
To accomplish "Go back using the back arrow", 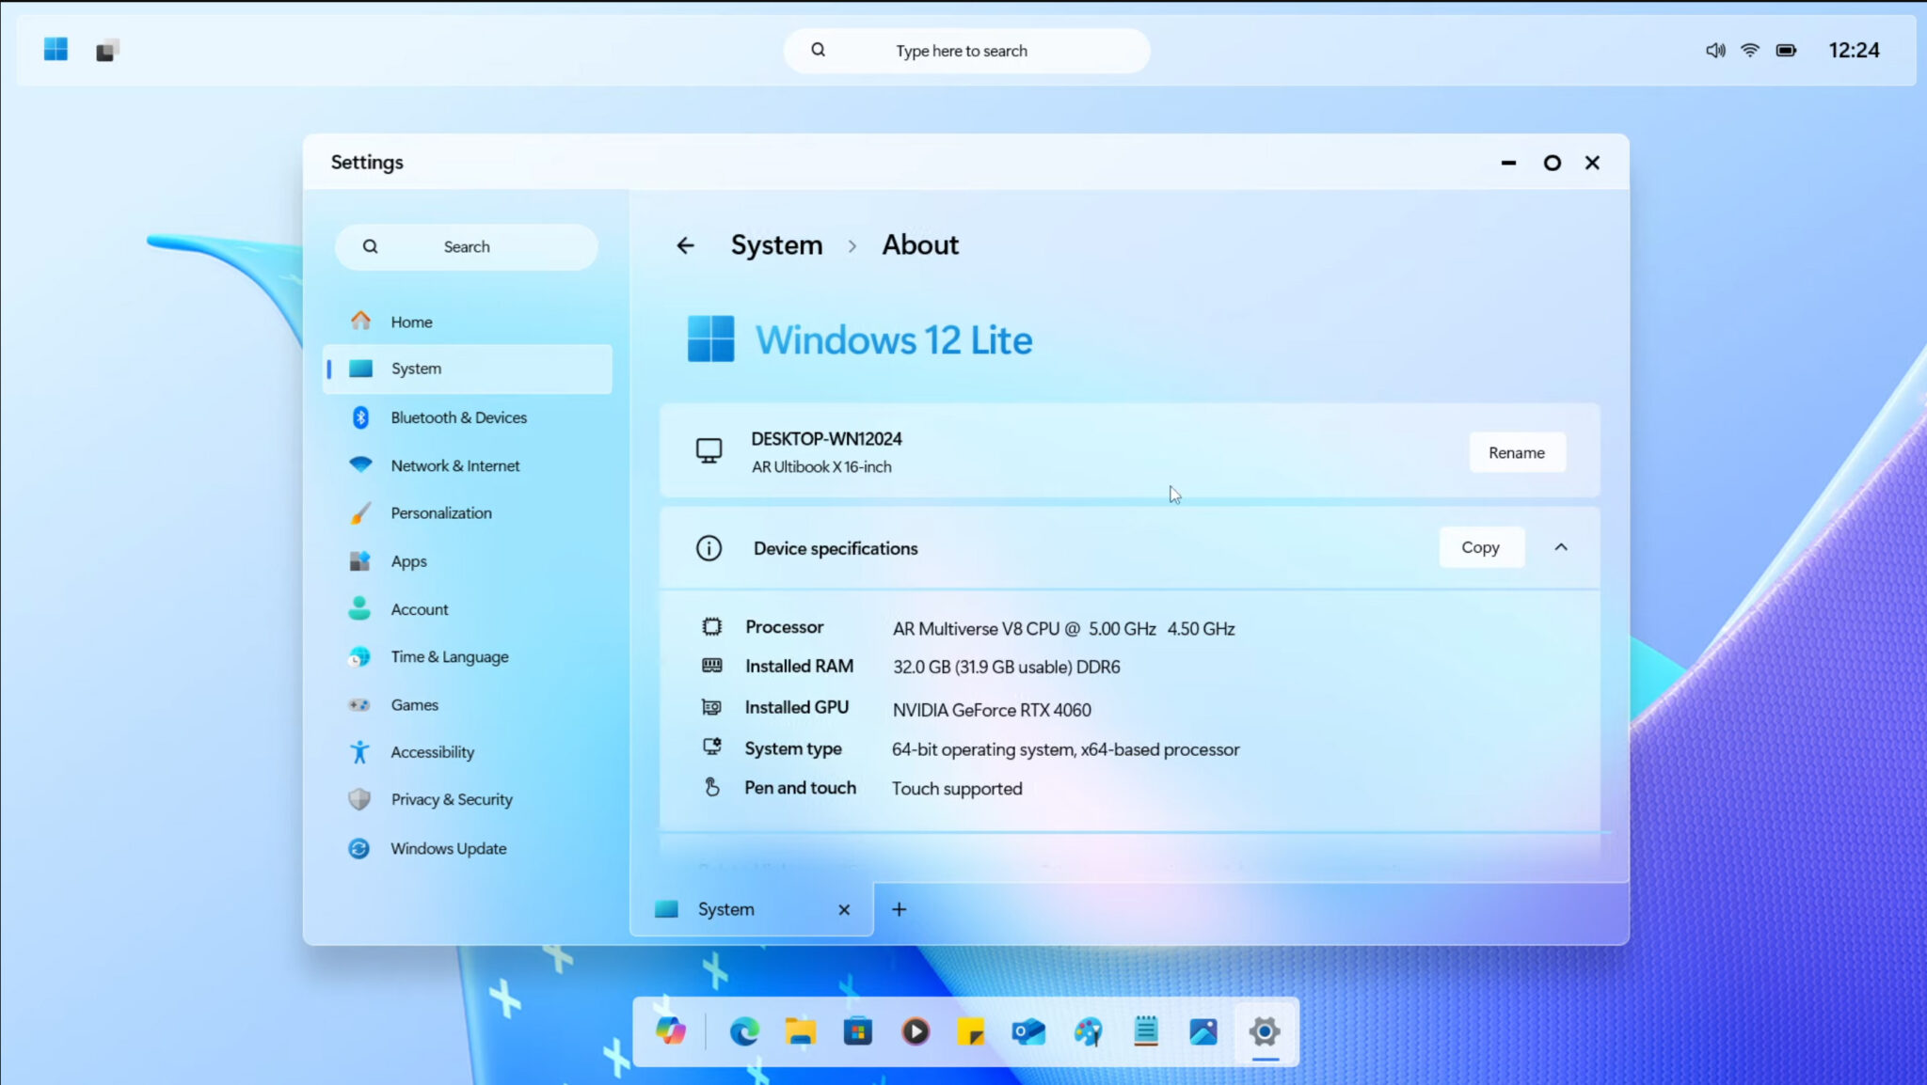I will [686, 244].
